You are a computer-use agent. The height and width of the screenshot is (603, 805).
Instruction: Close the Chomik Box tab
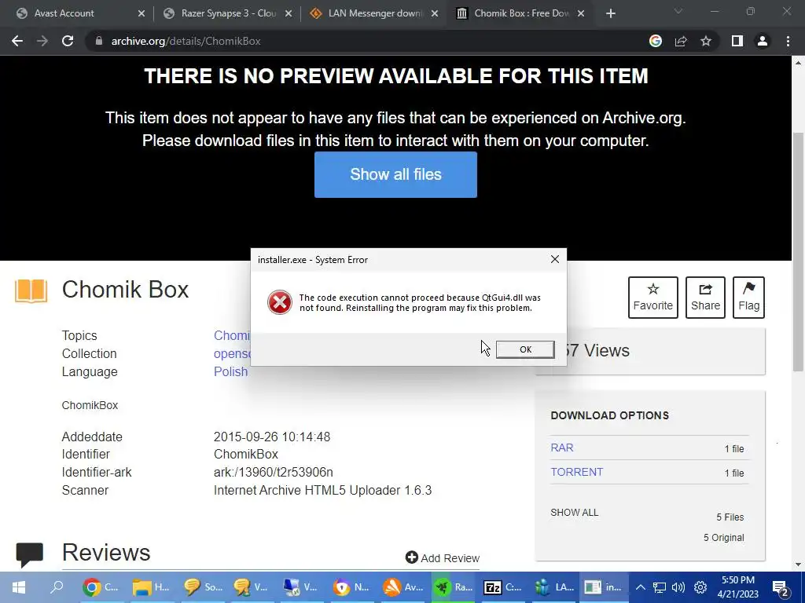(x=581, y=13)
